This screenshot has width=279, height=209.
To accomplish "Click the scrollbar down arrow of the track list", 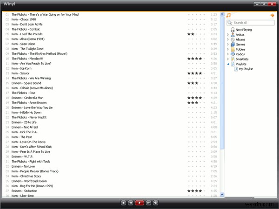I will 222,195.
